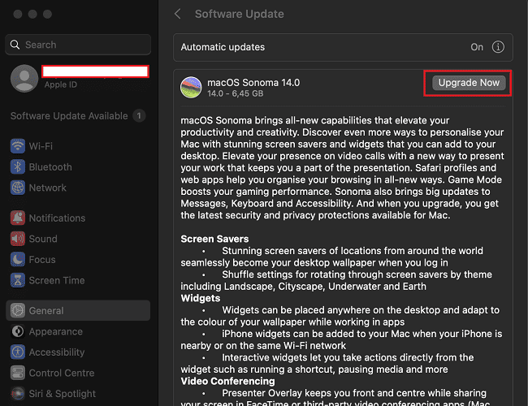Screen dimensions: 528x406
Task: Click the Siri & Spotlight icon
Action: (x=18, y=394)
